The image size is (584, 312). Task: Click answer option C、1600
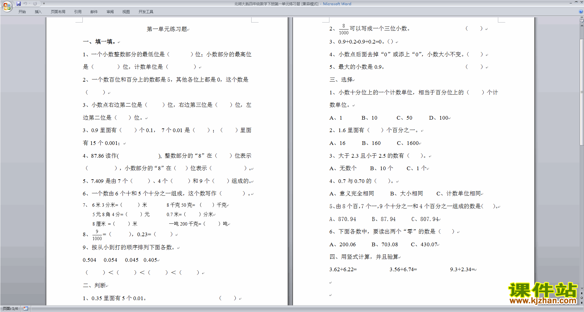pos(408,143)
